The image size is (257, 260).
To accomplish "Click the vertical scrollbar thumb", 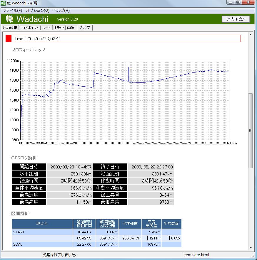I will pos(251,131).
